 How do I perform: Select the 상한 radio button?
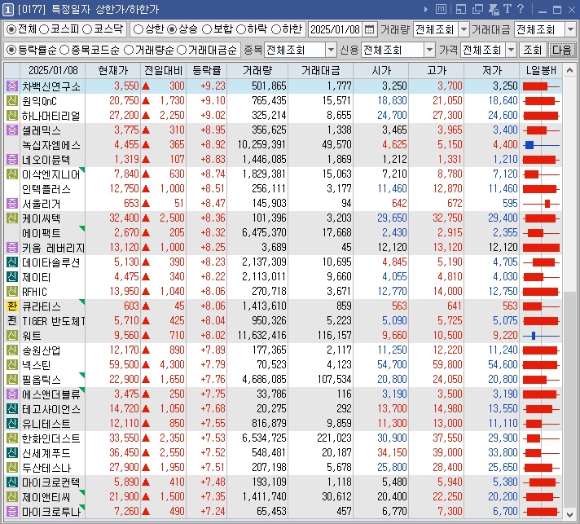138,29
